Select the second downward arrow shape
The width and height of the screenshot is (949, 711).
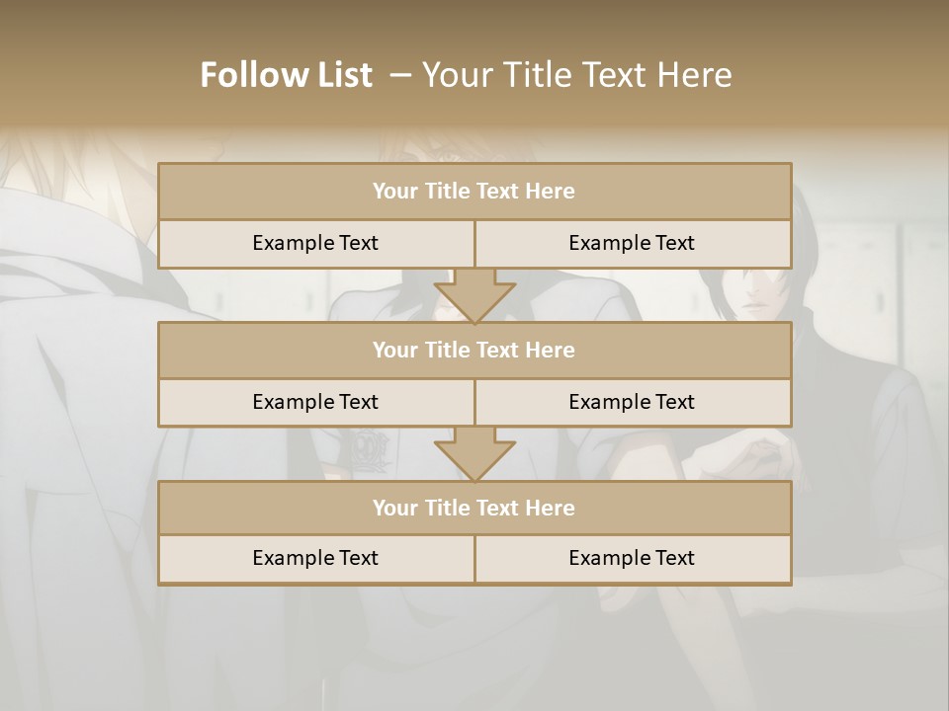pyautogui.click(x=474, y=454)
